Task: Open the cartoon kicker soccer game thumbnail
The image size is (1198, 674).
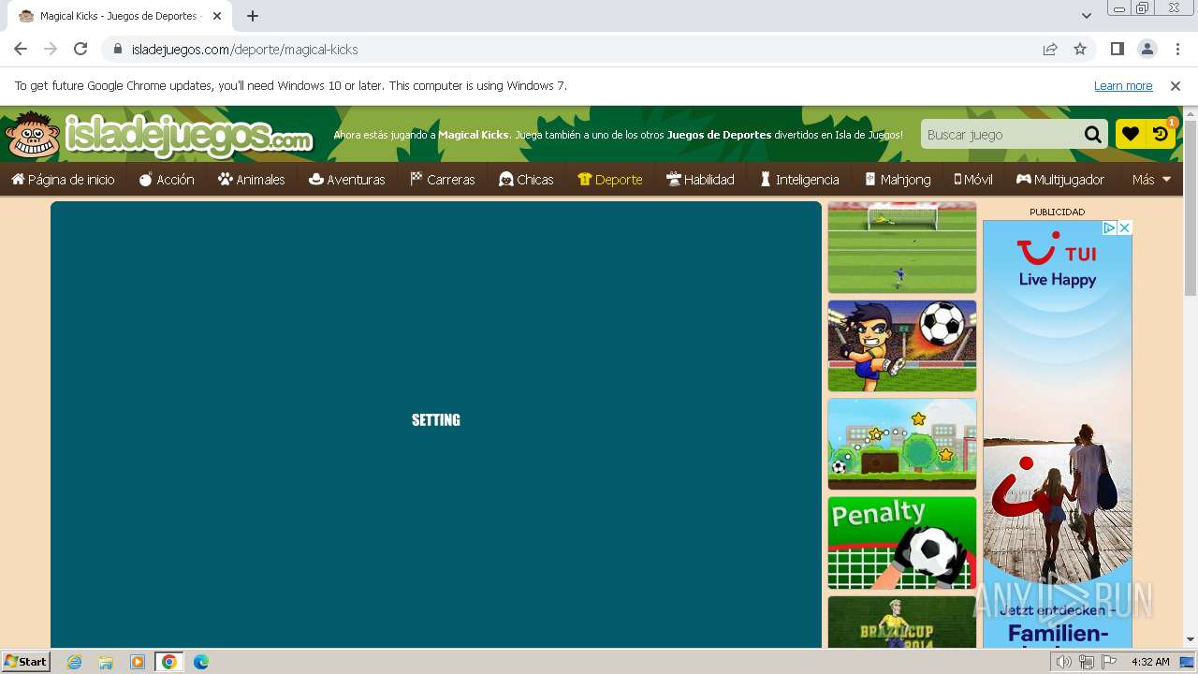Action: [x=902, y=345]
